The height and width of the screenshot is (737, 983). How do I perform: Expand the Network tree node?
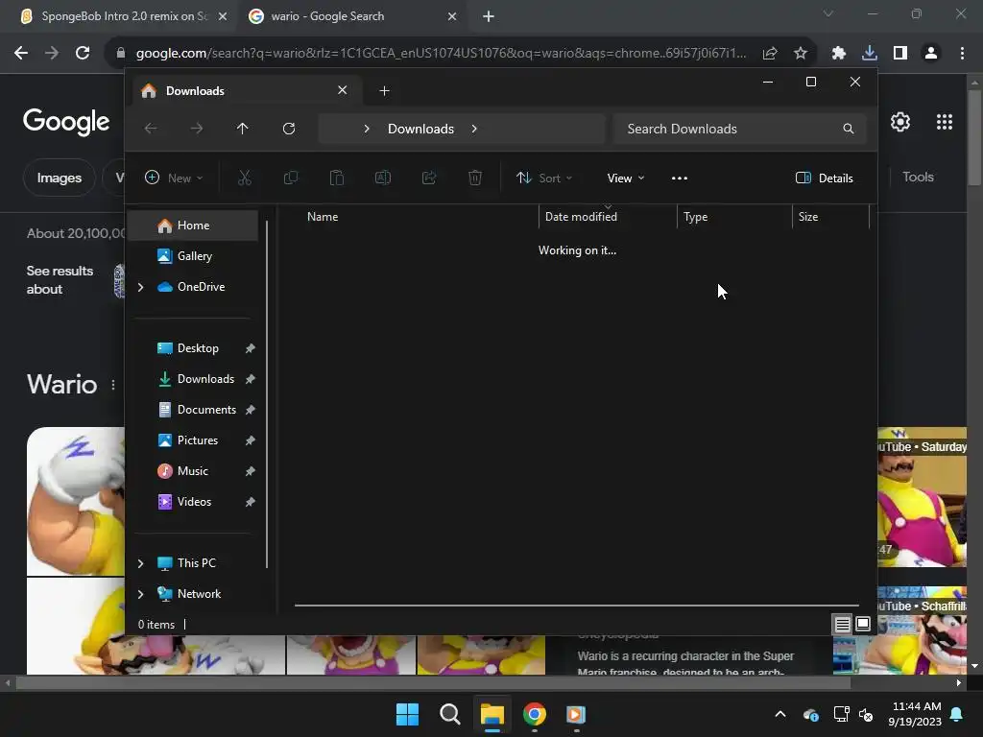point(141,594)
